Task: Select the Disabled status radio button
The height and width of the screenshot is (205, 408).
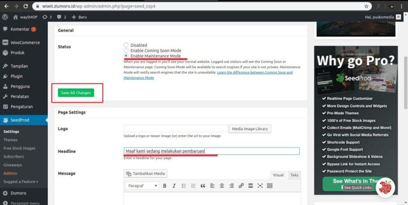Action: coord(126,45)
